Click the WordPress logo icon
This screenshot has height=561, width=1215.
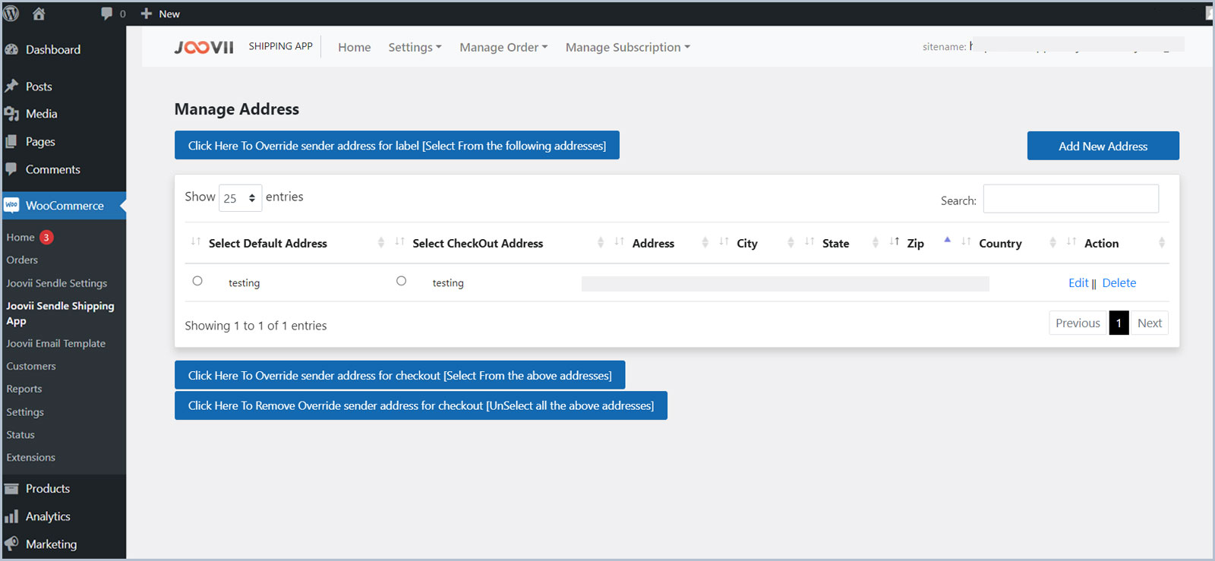tap(11, 13)
